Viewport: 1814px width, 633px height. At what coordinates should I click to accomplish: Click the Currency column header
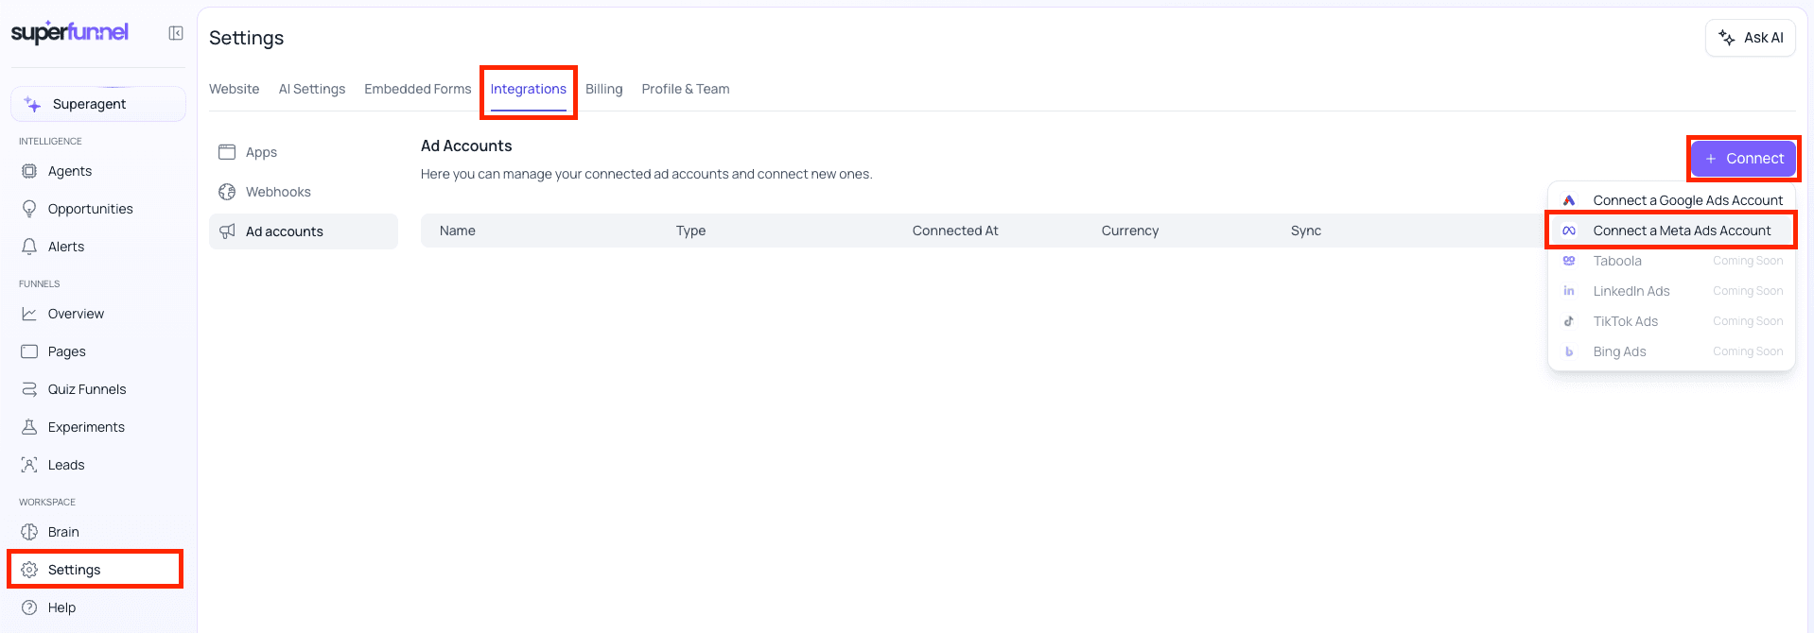(1130, 231)
